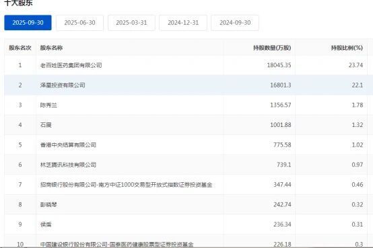
Task: Click the percentage value 1.78
Action: [x=358, y=105]
